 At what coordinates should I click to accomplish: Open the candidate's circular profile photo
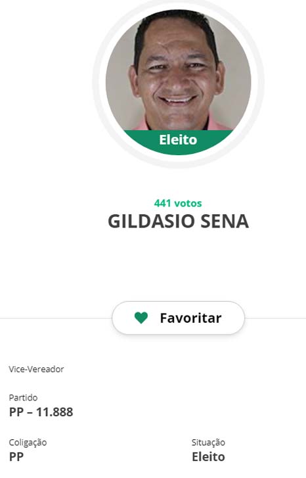pyautogui.click(x=178, y=82)
